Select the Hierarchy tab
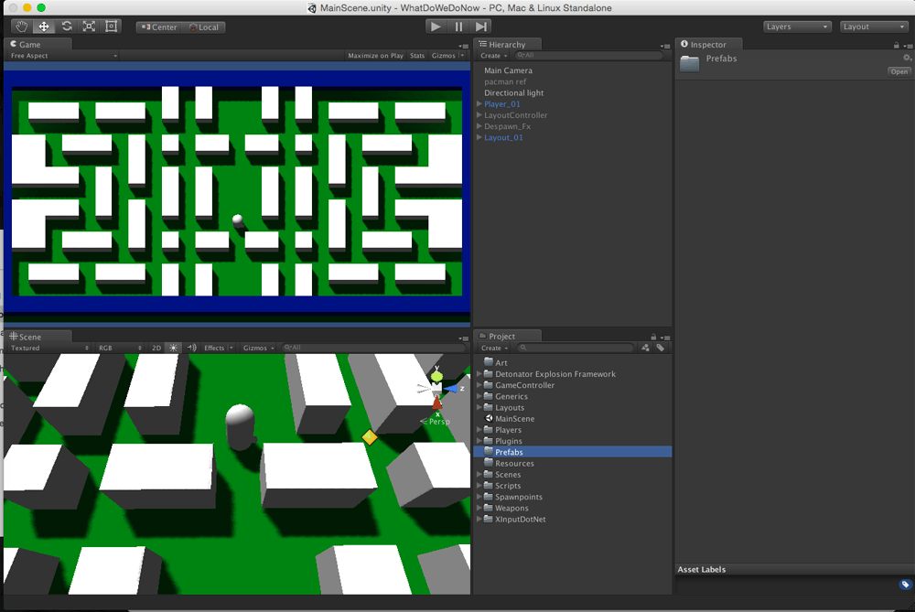 click(x=507, y=44)
